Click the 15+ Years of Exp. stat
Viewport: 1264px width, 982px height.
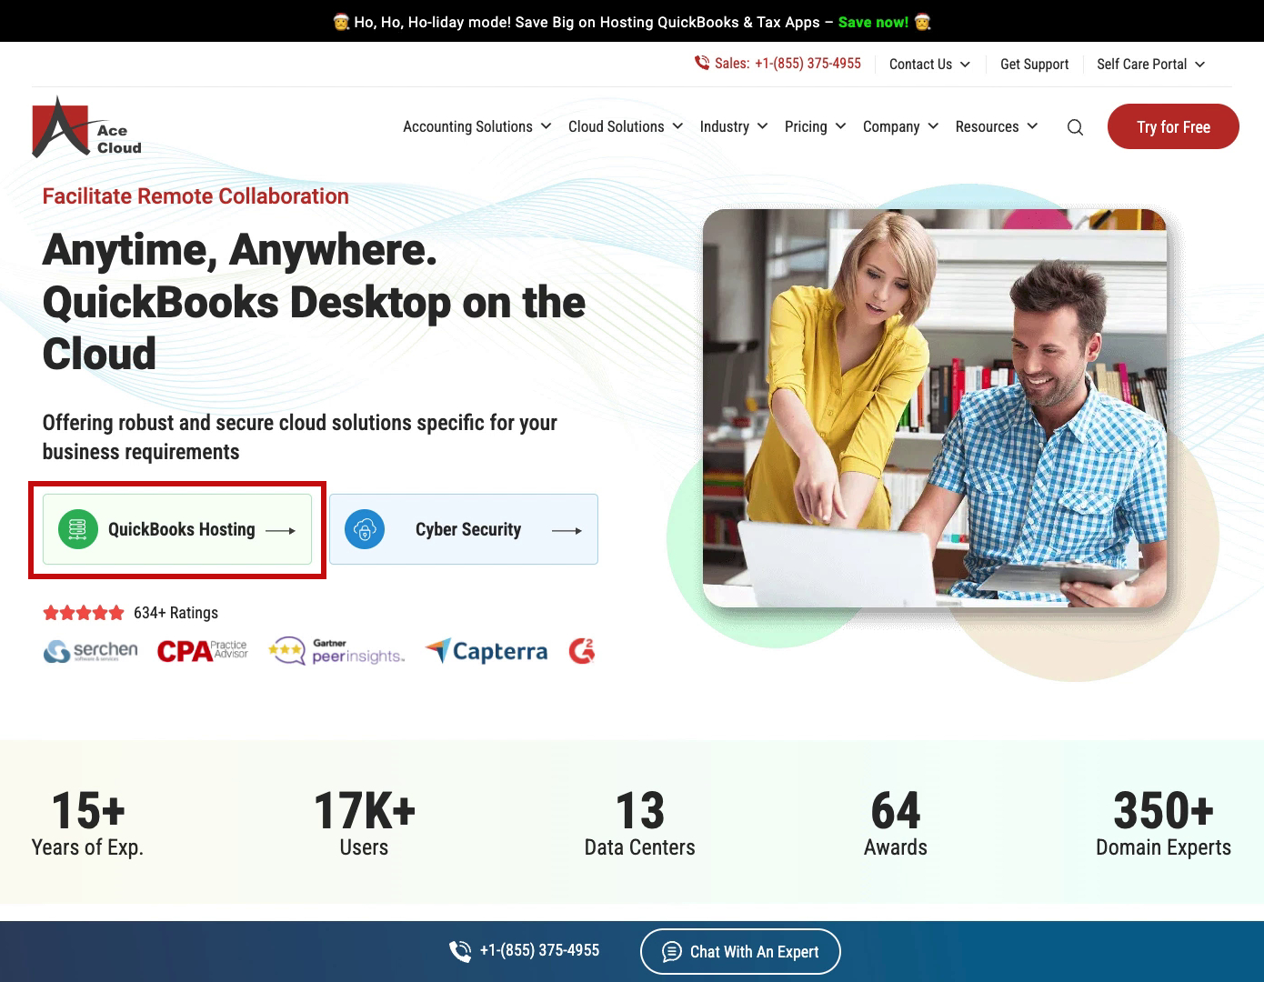[x=87, y=824]
